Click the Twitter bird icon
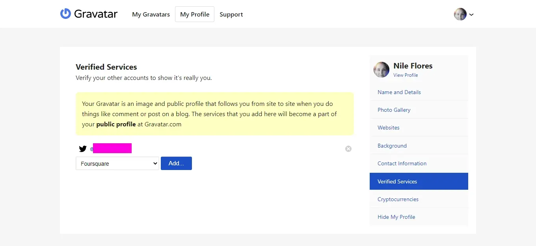Screen dimensions: 536x246 click(x=82, y=149)
